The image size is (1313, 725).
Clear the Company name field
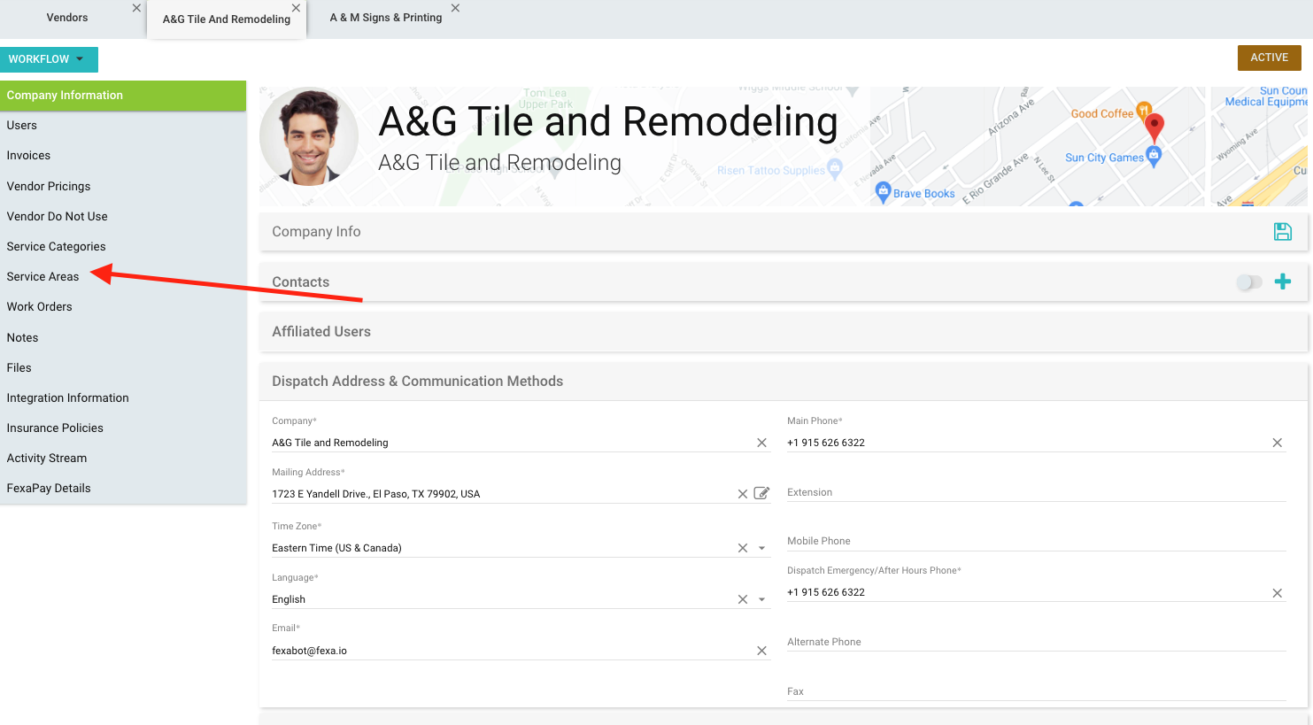pos(761,443)
